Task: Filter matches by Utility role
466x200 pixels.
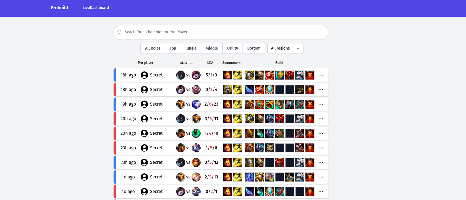Action: (232, 48)
